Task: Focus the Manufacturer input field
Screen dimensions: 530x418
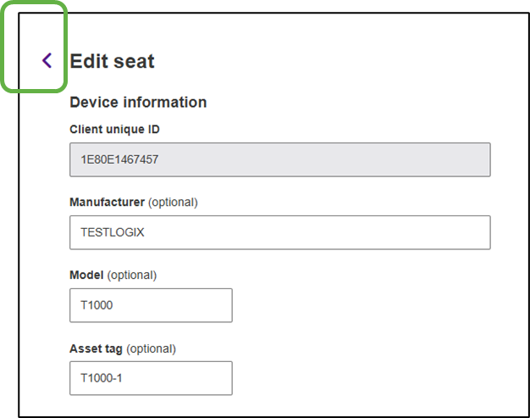Action: [279, 232]
